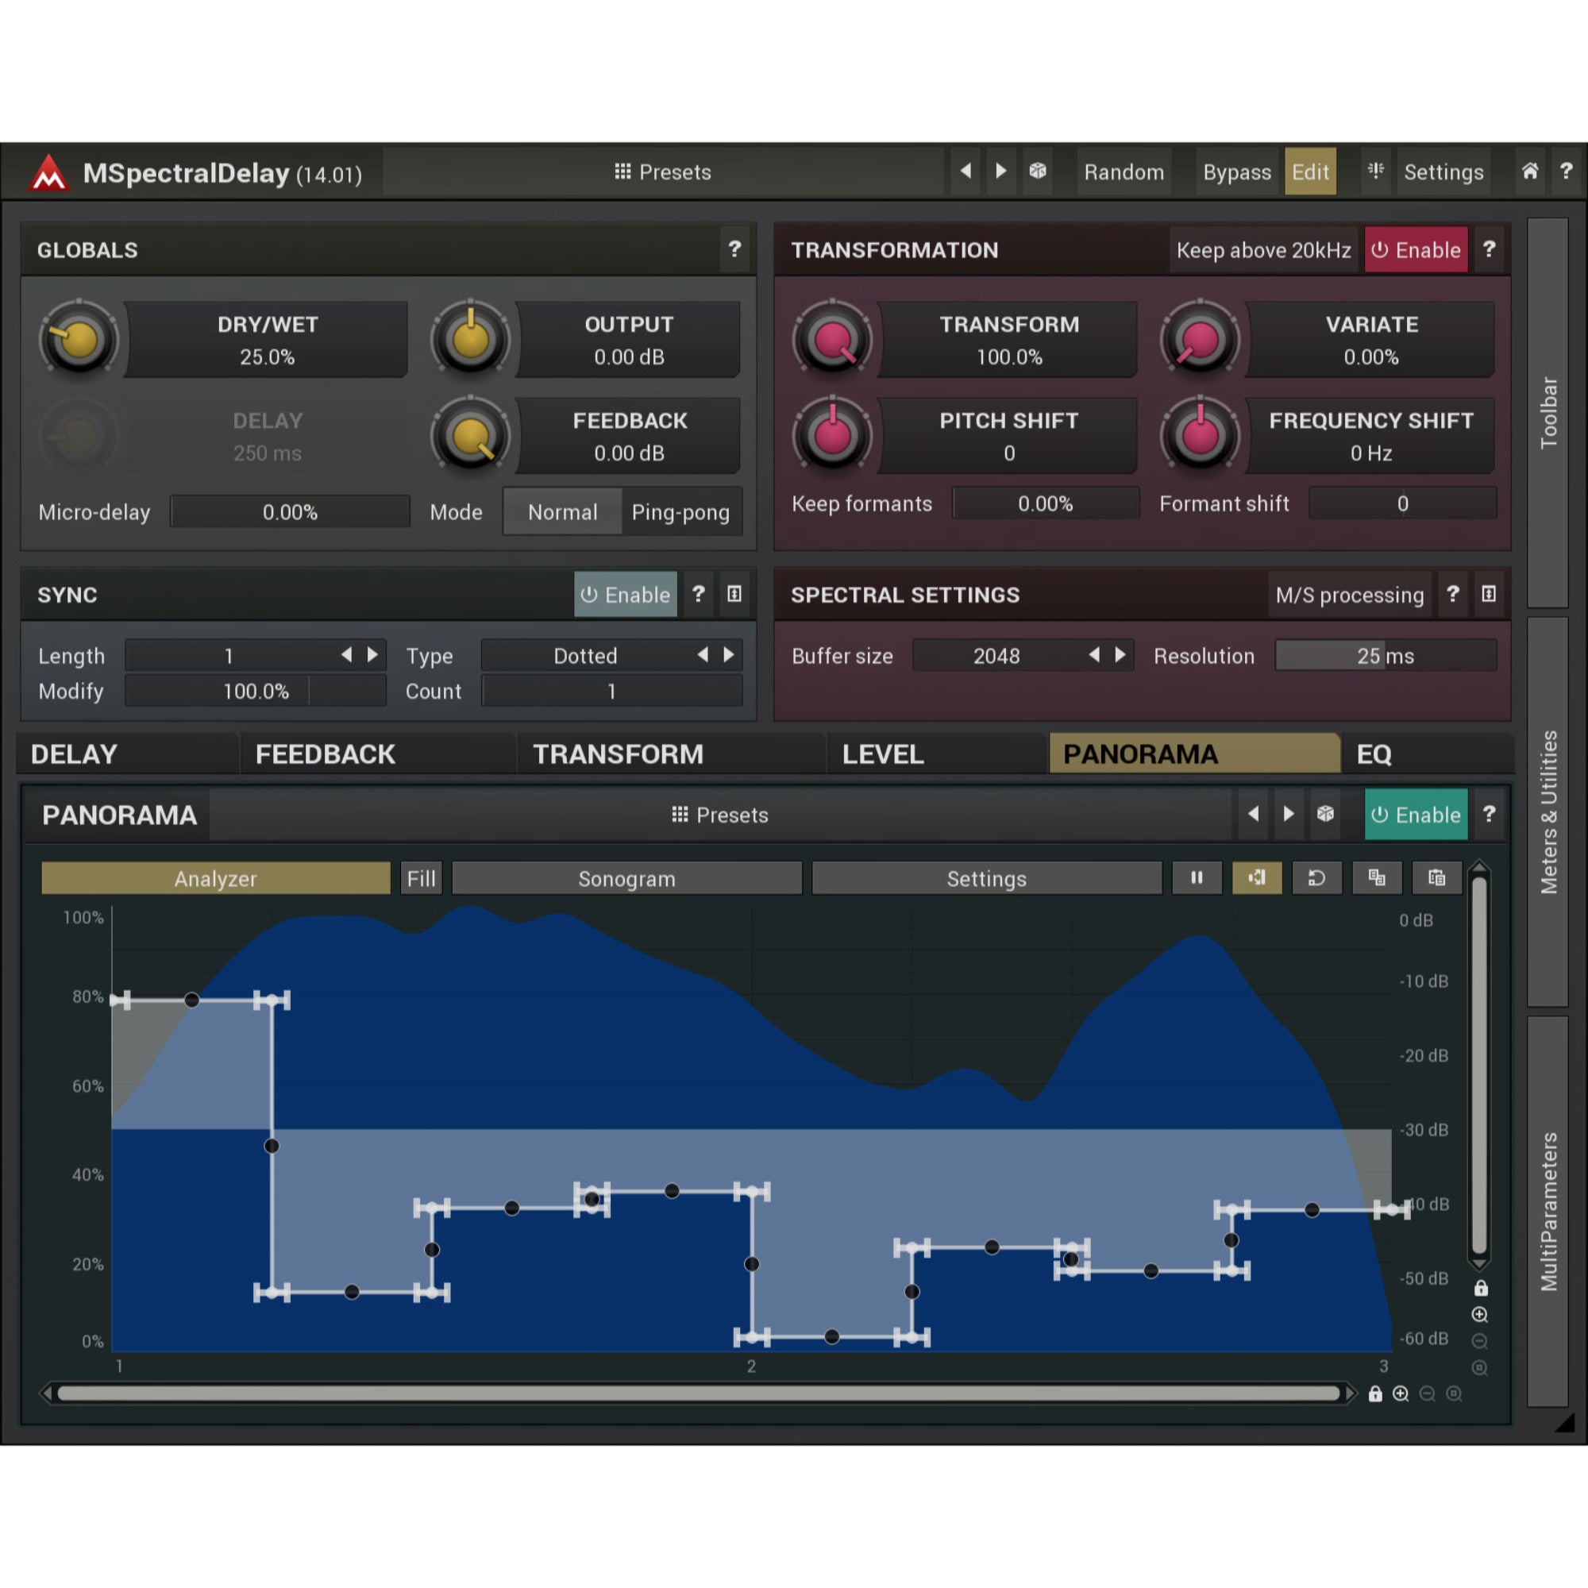Toggle Keep above 20kHz option
1588x1588 pixels.
(x=1263, y=249)
